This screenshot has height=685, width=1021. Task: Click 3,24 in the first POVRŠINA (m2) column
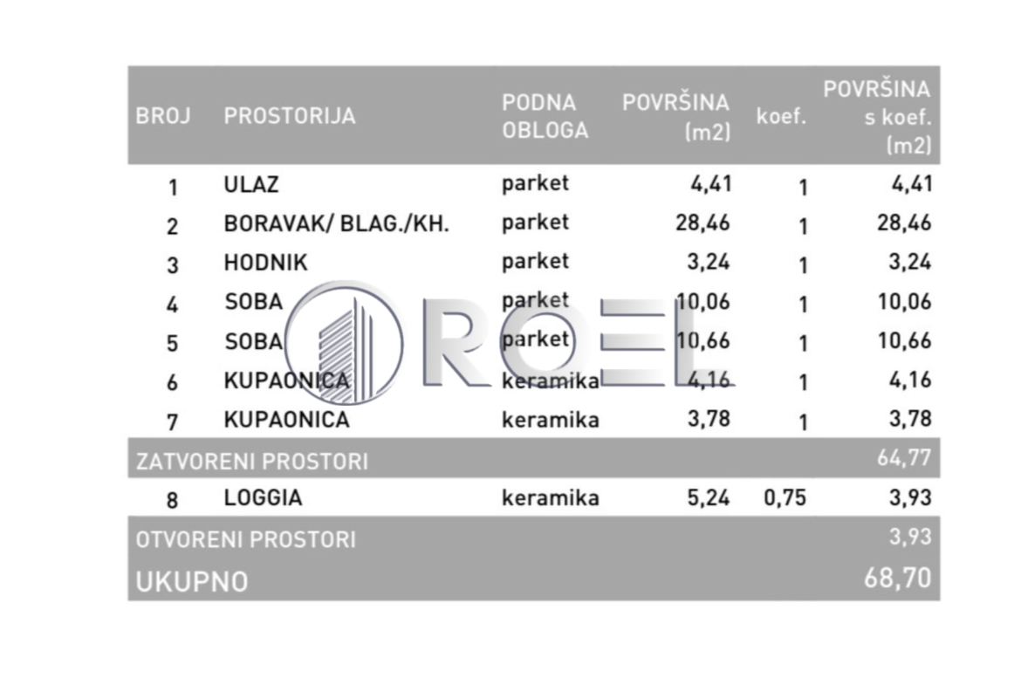[709, 262]
